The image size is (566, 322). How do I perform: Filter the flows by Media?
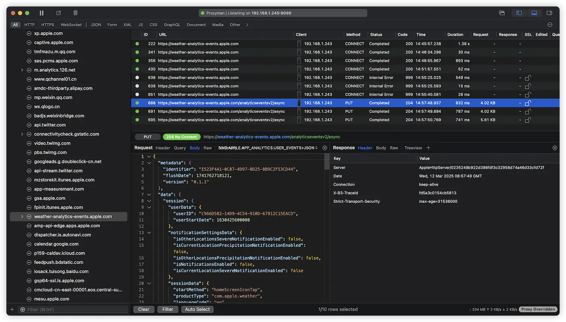(218, 25)
